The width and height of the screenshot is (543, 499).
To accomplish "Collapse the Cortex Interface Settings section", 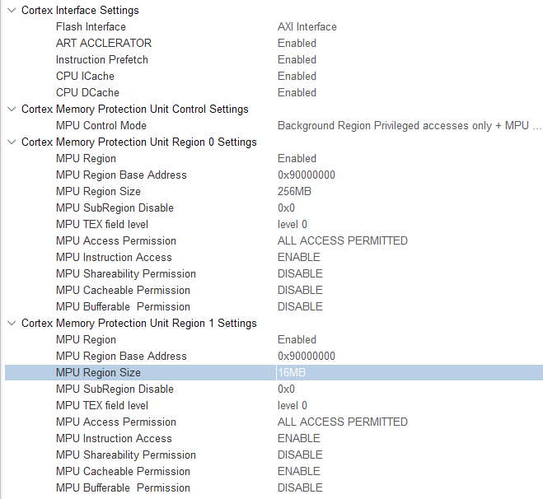I will click(x=12, y=11).
